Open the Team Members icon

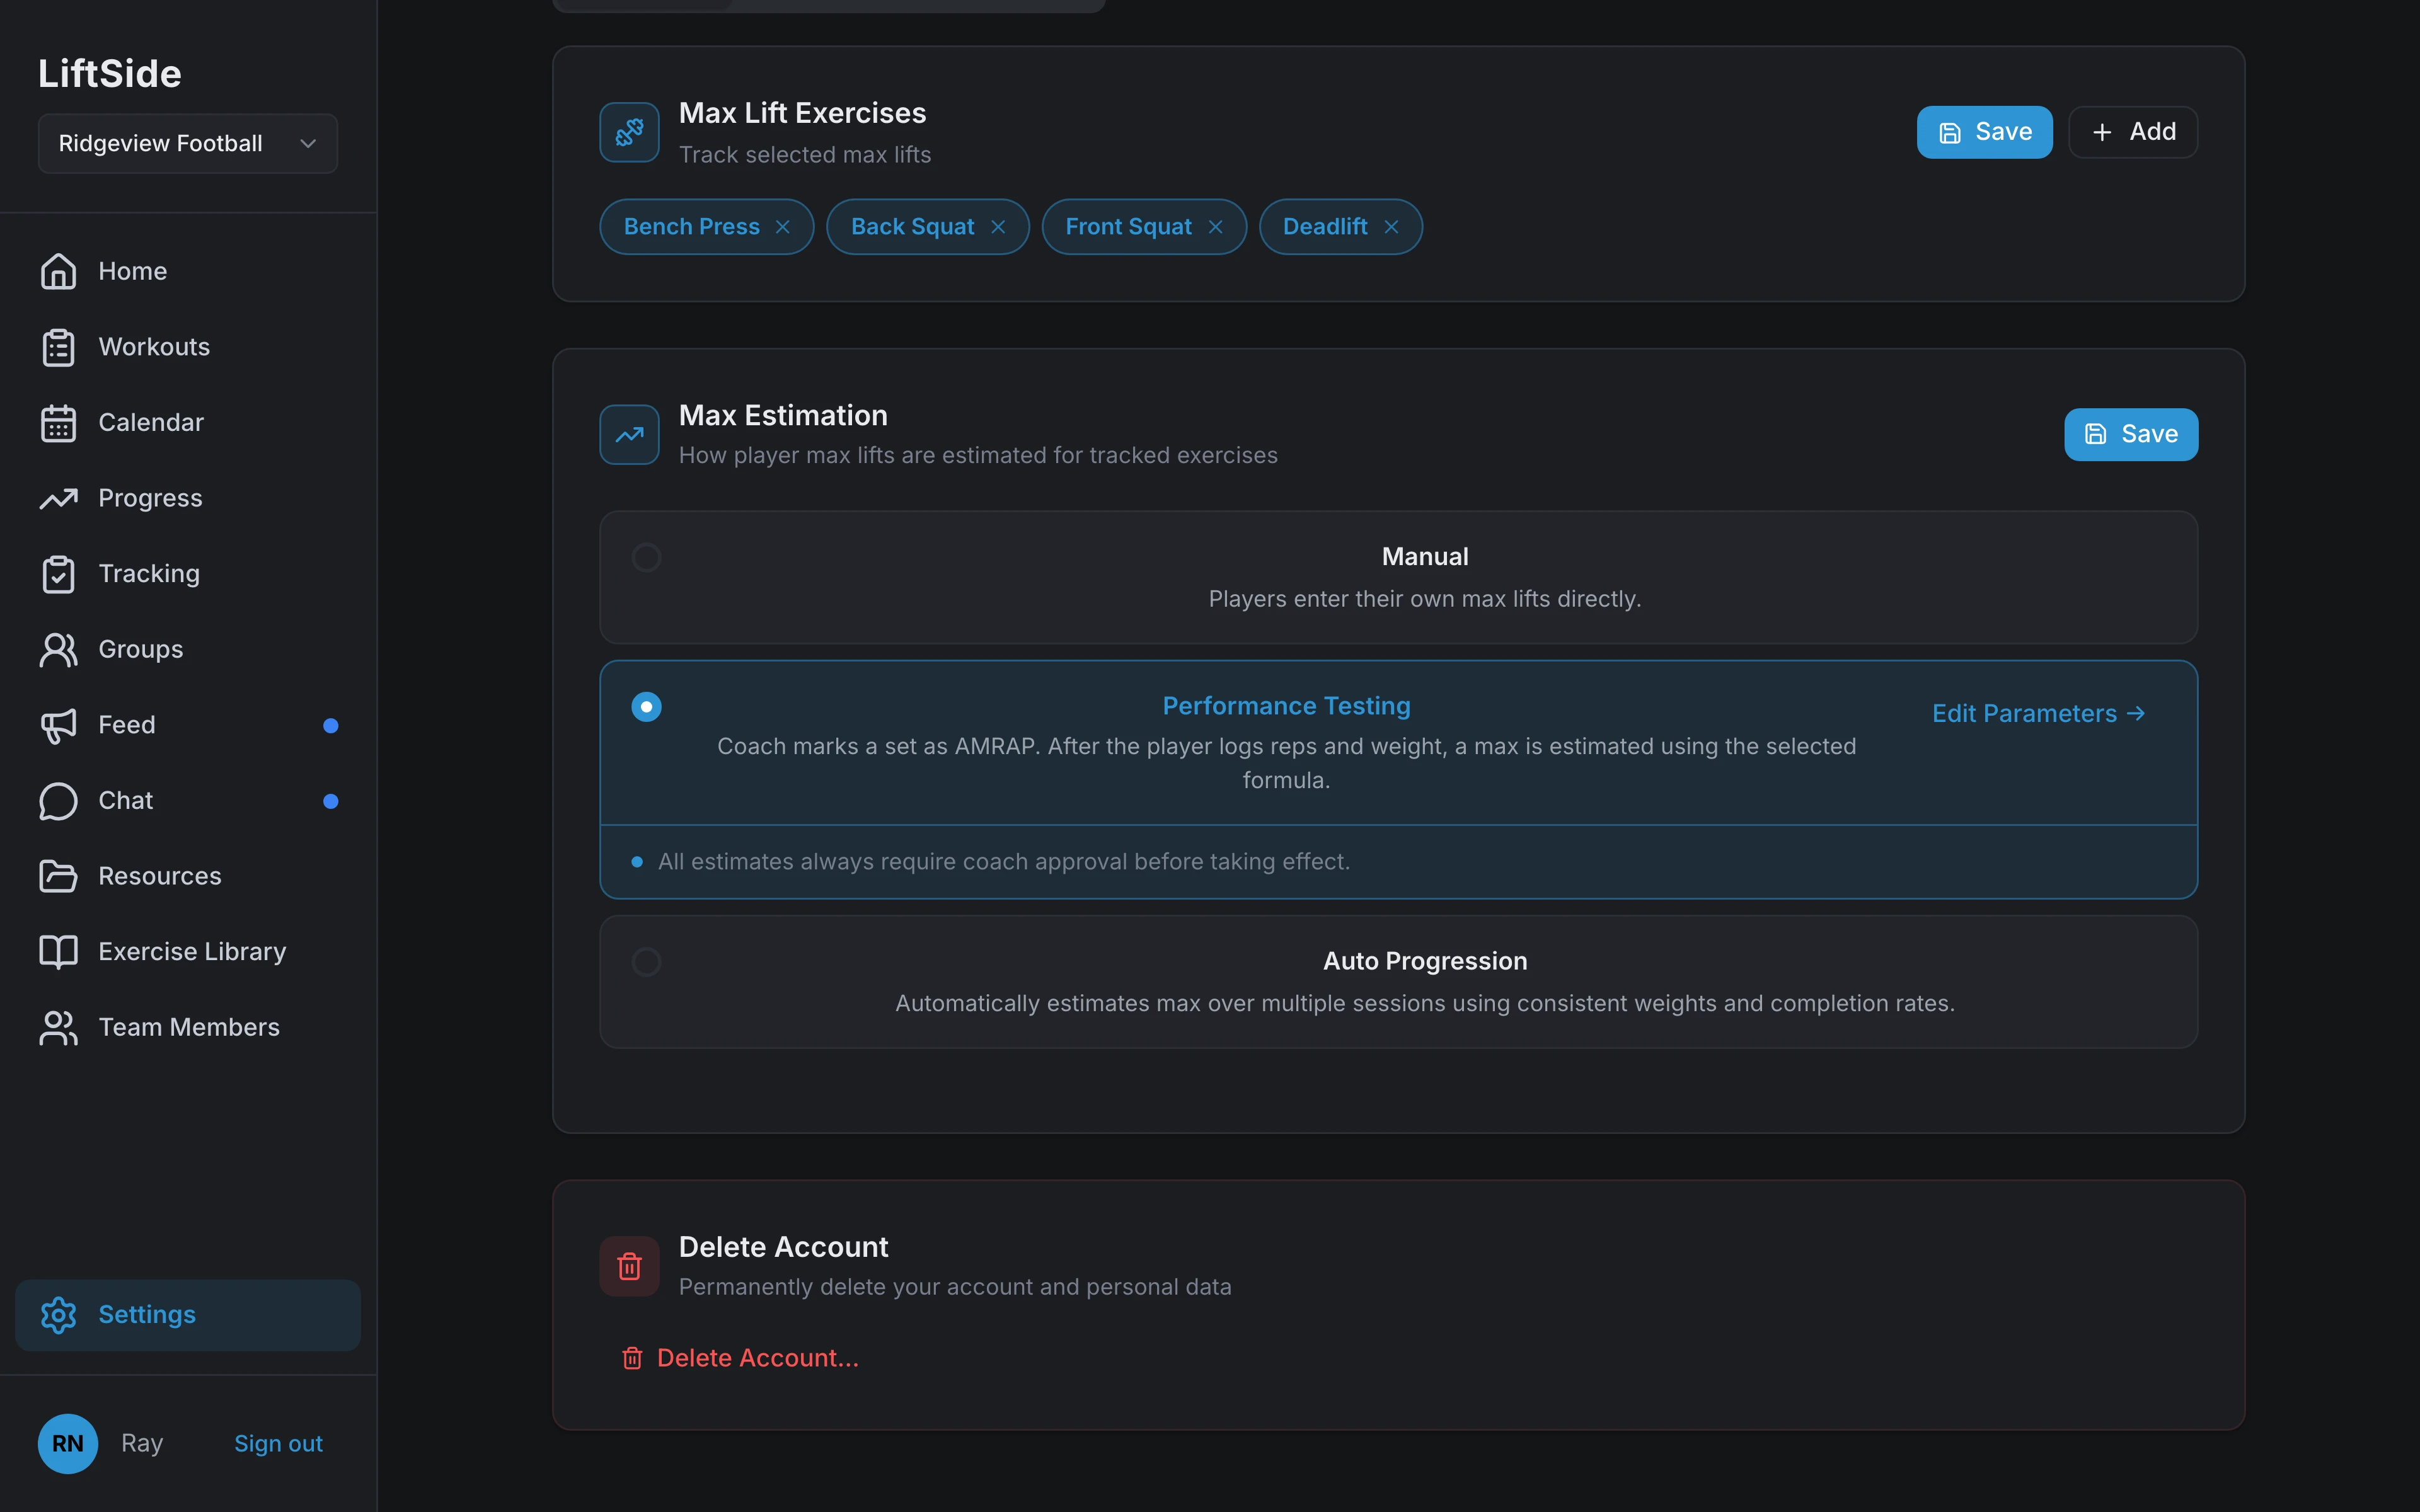[x=58, y=1028]
